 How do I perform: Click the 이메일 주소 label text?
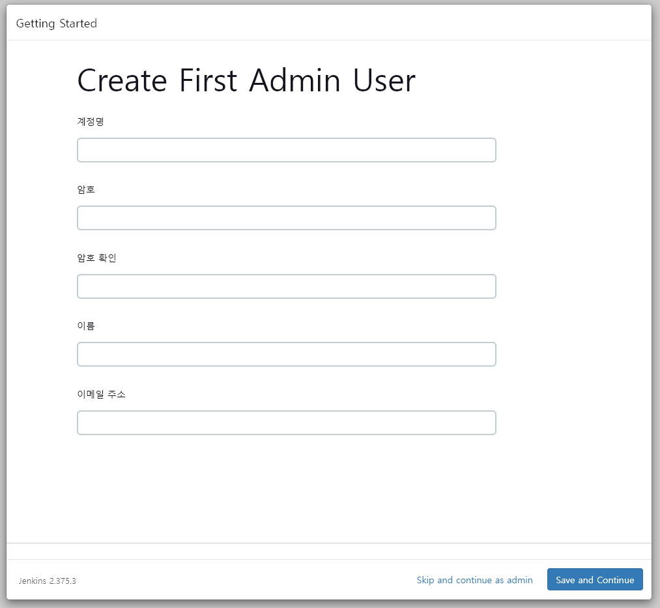102,394
